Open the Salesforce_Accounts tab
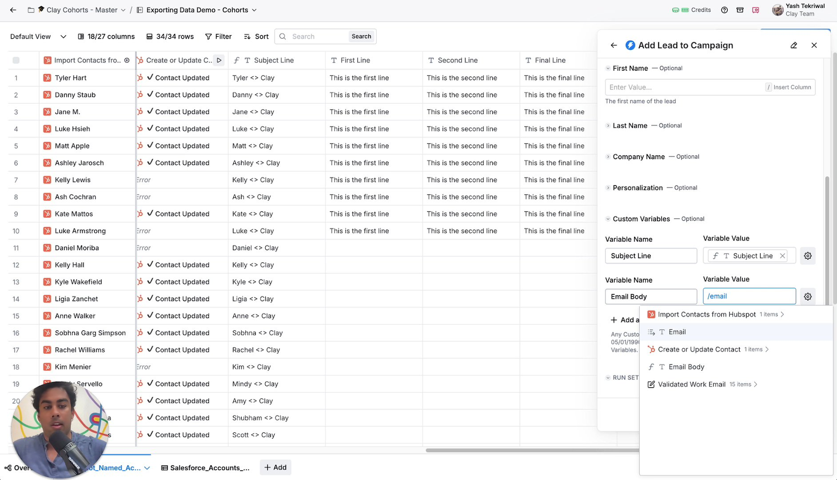Image resolution: width=837 pixels, height=480 pixels. [x=205, y=468]
